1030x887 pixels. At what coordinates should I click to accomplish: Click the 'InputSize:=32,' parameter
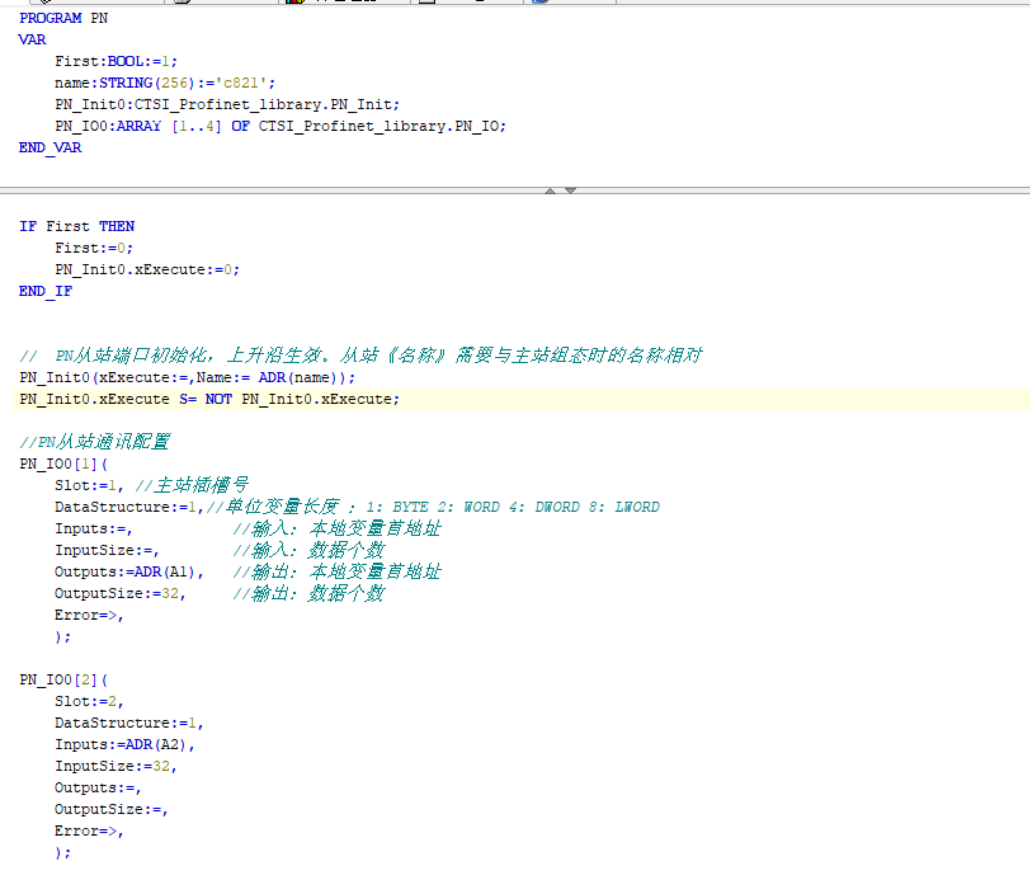[116, 766]
